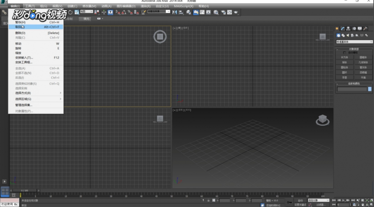Click the 管状体 tube button
The width and height of the screenshot is (374, 207).
point(363,68)
